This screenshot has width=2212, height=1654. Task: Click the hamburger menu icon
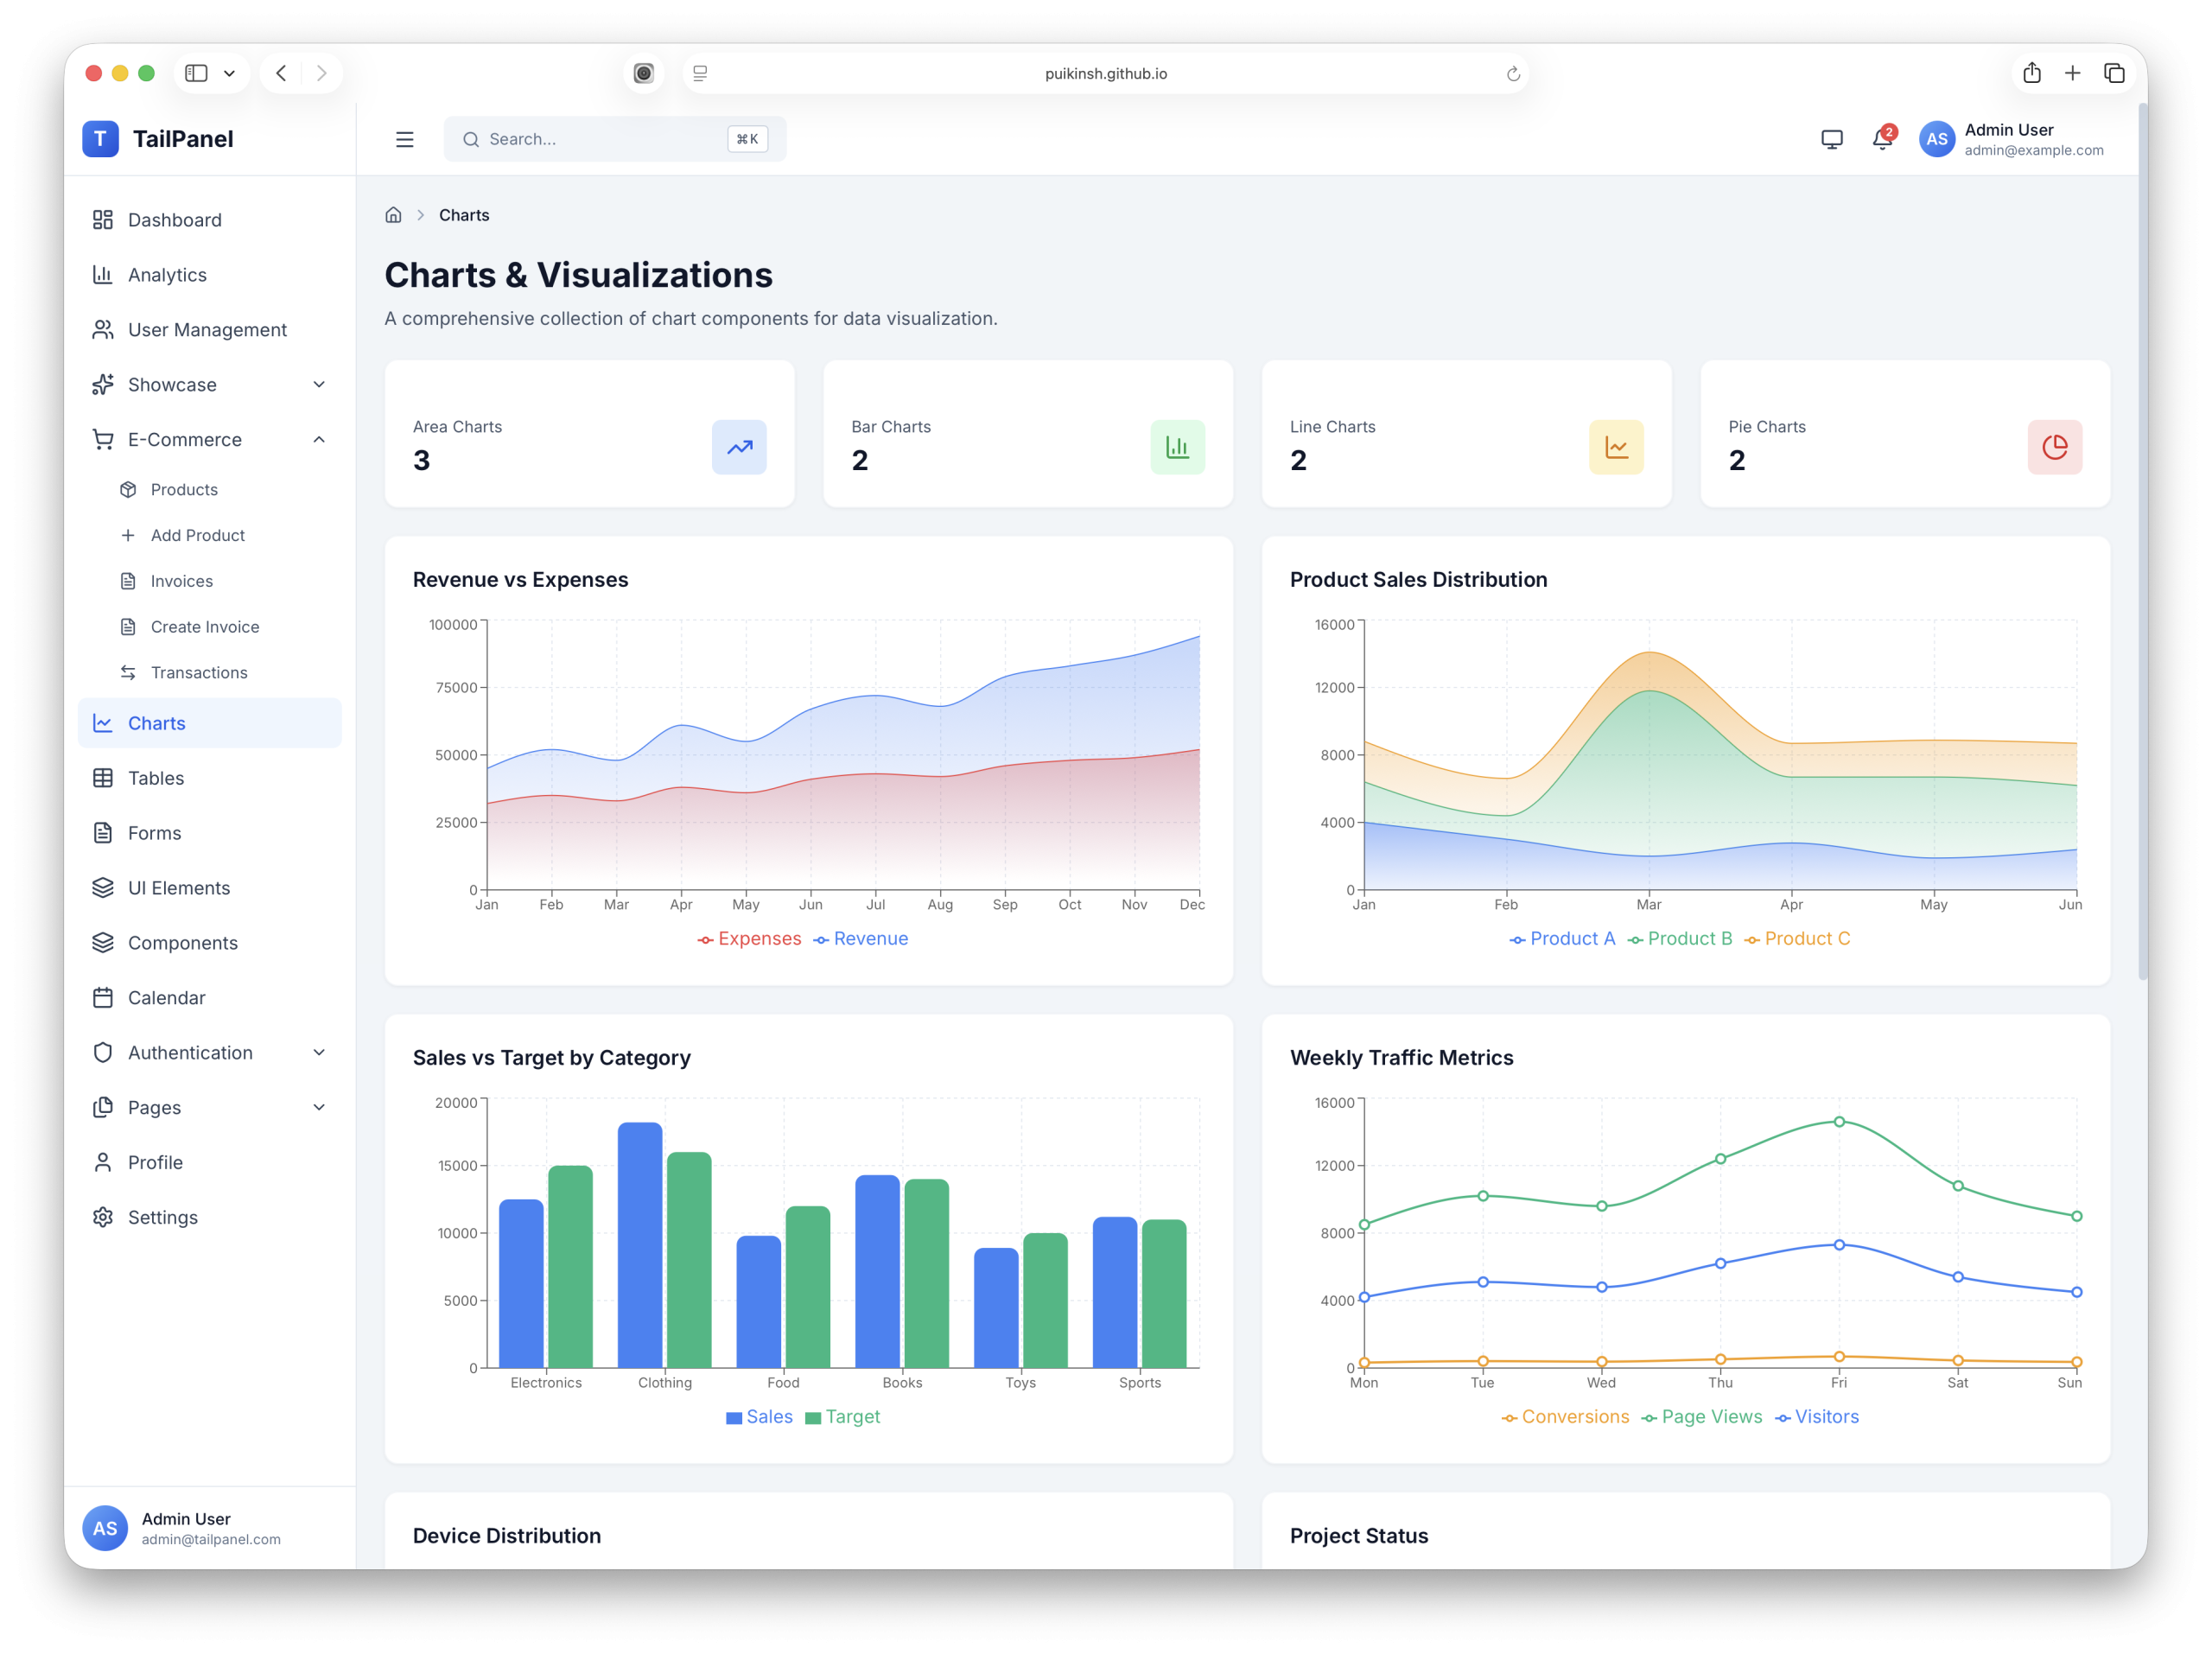(404, 139)
